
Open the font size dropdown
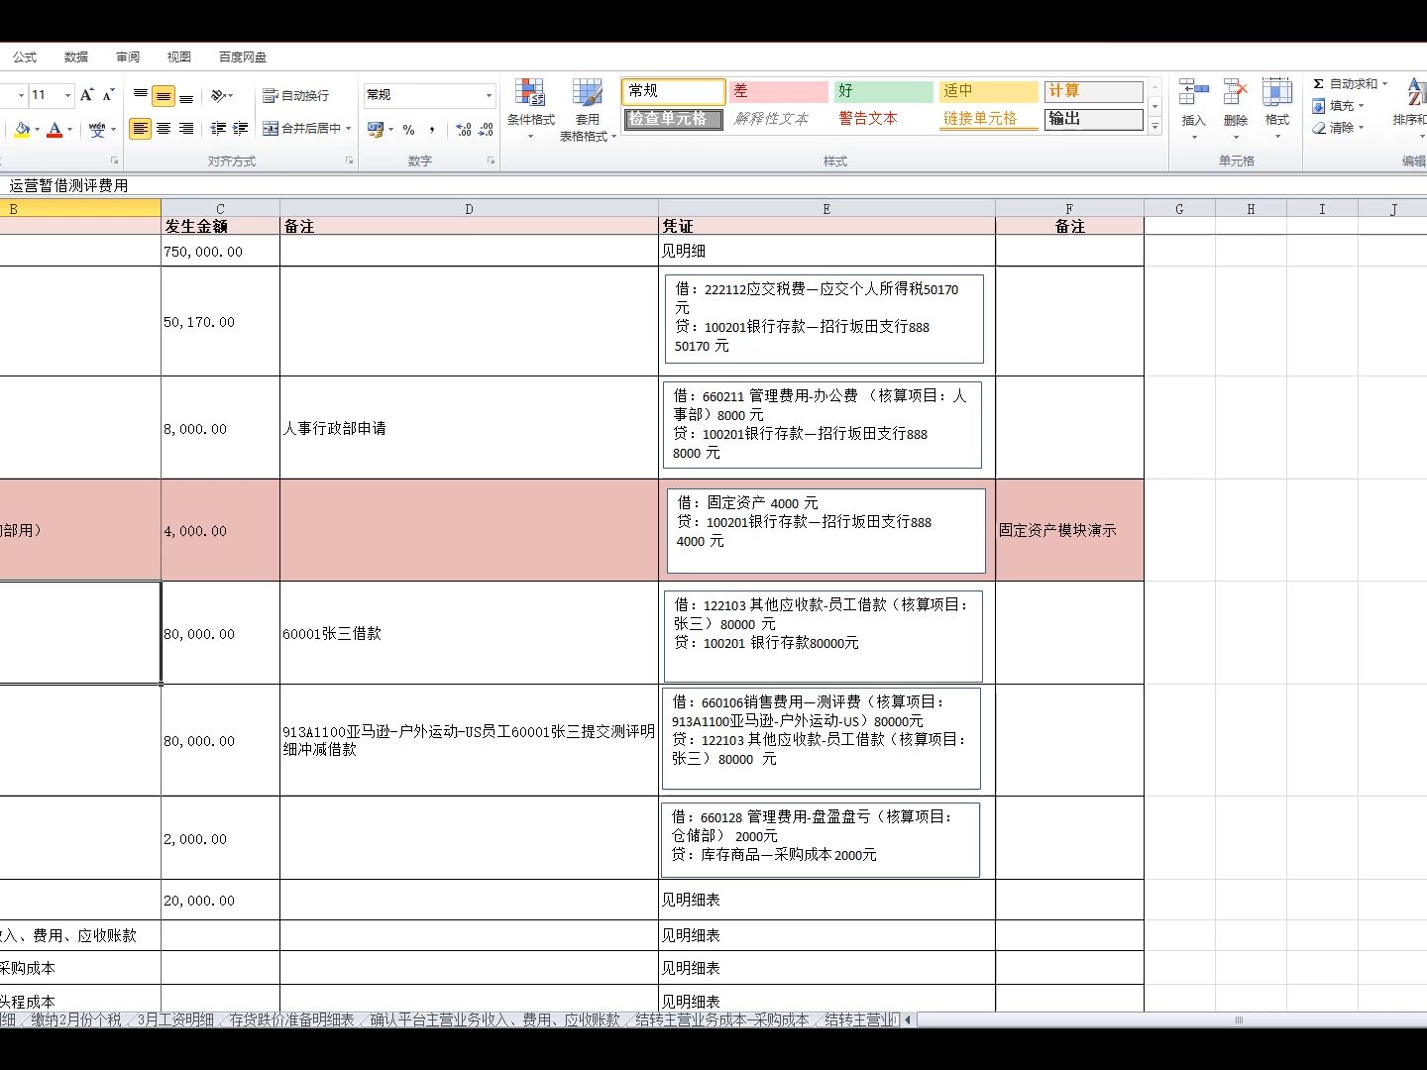pos(67,95)
